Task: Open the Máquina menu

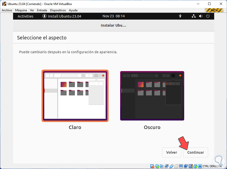Action: (21, 10)
